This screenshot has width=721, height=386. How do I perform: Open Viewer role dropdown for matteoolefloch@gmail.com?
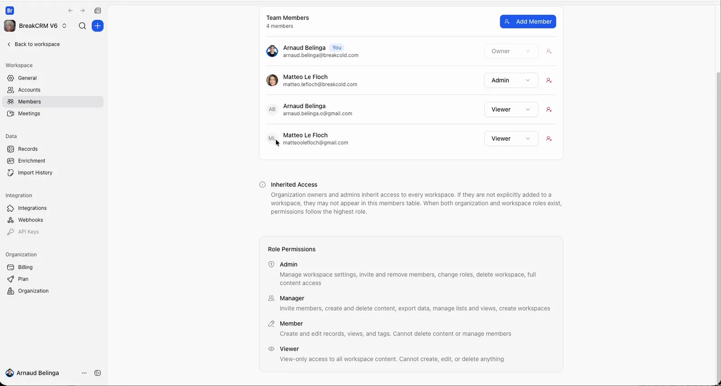pyautogui.click(x=511, y=139)
